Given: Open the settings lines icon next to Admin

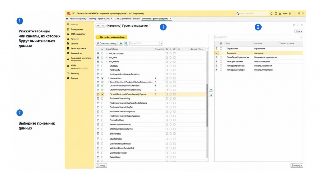Looking at the screenshot, I should [290, 13].
